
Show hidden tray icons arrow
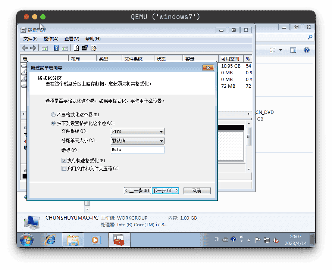pos(248,240)
